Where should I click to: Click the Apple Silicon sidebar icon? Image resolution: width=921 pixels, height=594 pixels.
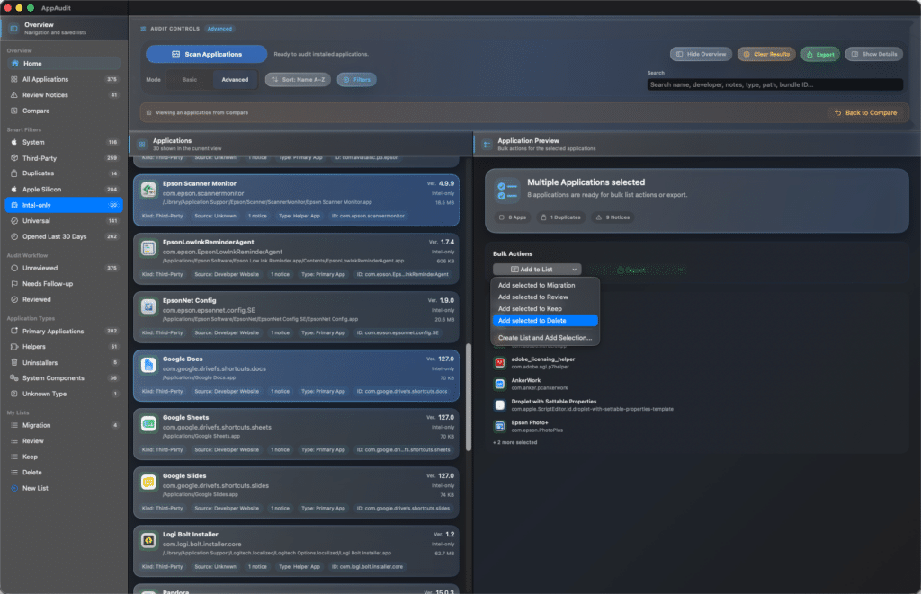pos(14,190)
